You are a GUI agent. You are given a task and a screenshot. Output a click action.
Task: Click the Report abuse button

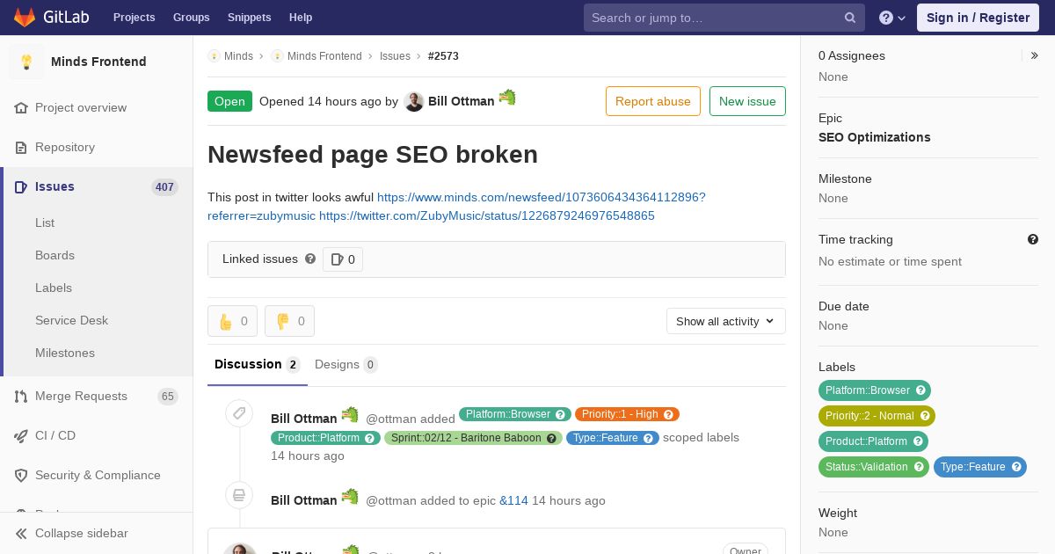(653, 101)
